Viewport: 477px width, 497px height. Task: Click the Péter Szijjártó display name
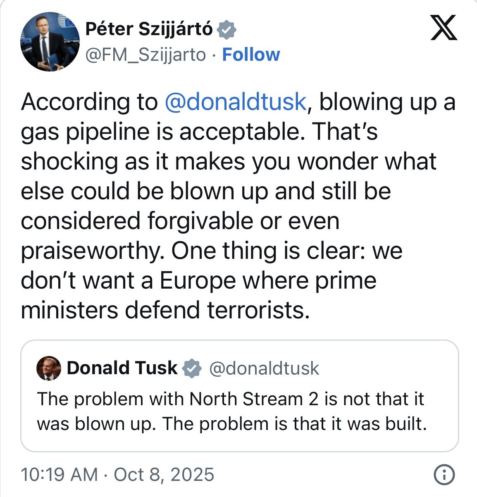[x=149, y=29]
